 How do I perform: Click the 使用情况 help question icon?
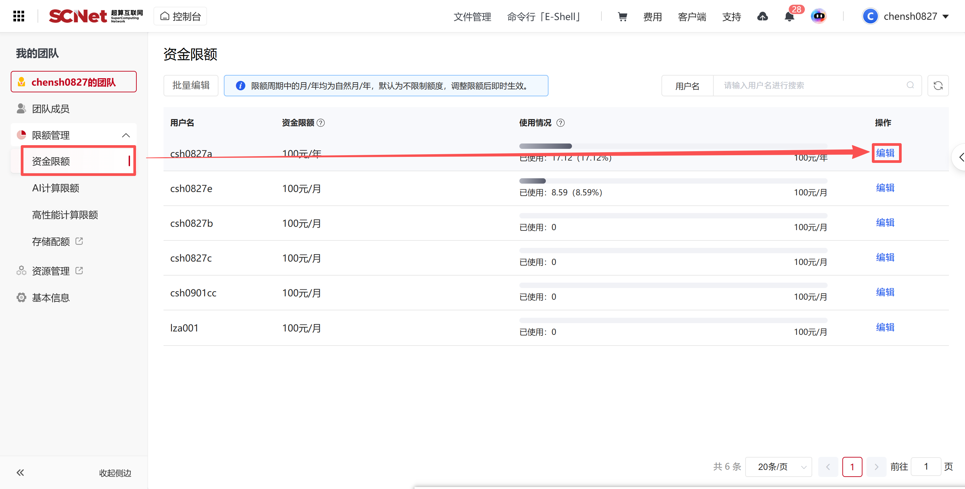[x=561, y=123]
